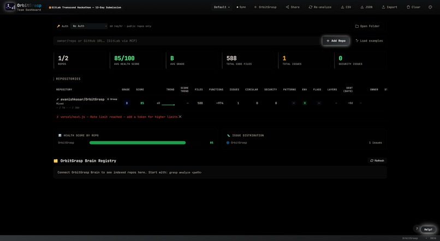440x241 pixels.
Task: Sort table by Files column
Action: tap(199, 89)
